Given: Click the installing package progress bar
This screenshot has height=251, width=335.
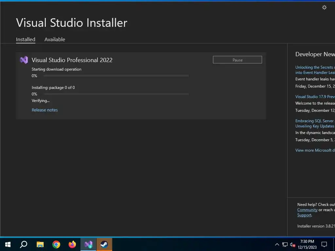Looking at the screenshot, I should (x=116, y=94).
